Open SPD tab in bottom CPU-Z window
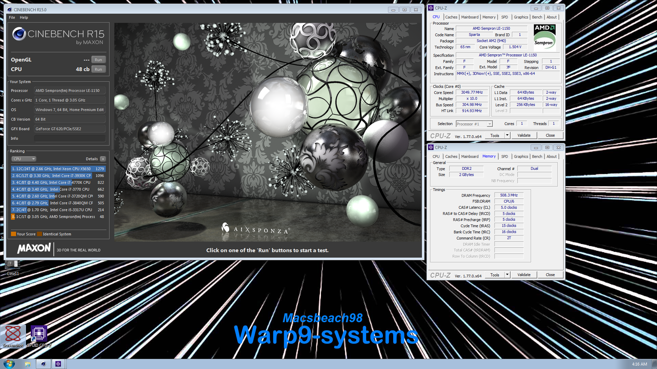This screenshot has width=657, height=369. pyautogui.click(x=504, y=156)
